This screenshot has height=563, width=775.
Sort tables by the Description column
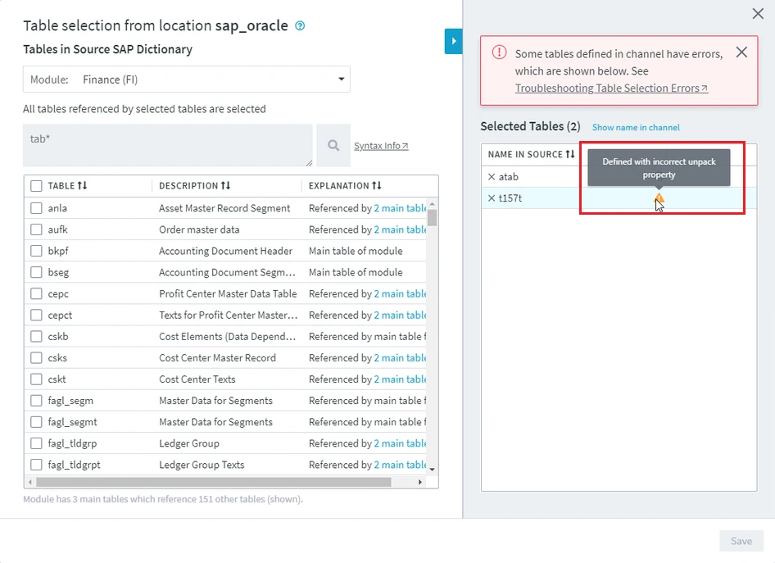pos(225,186)
